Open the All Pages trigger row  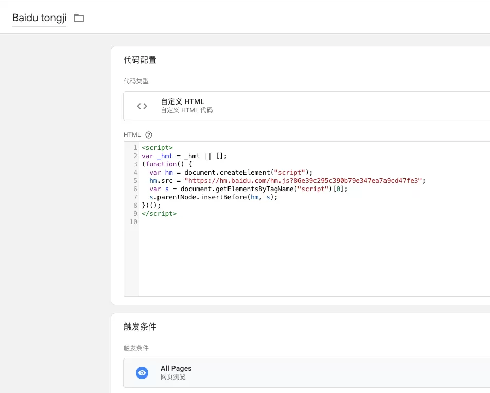pos(307,373)
